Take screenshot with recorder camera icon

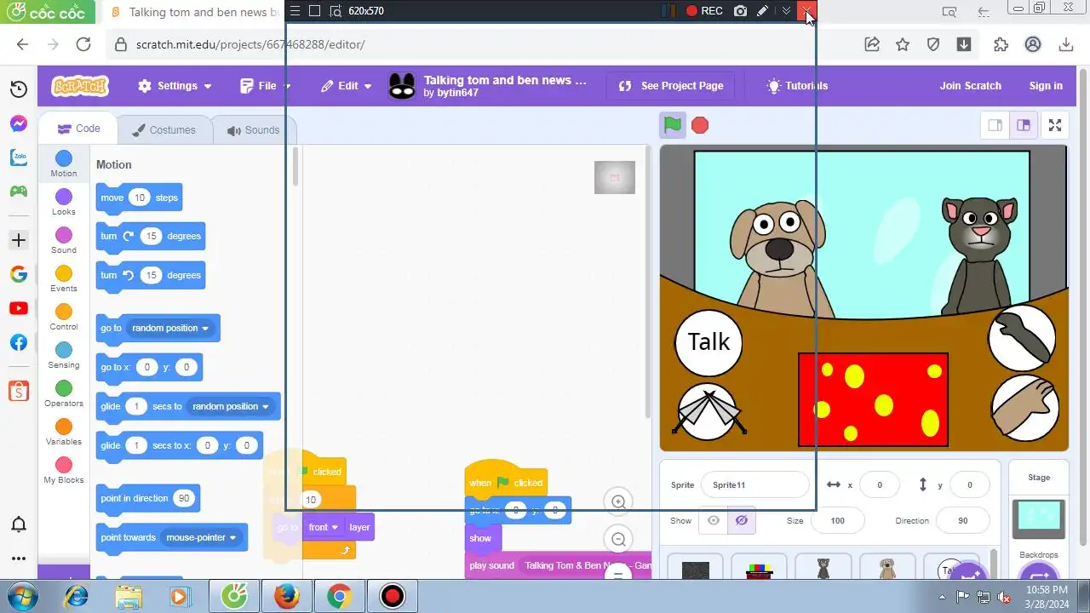[740, 11]
